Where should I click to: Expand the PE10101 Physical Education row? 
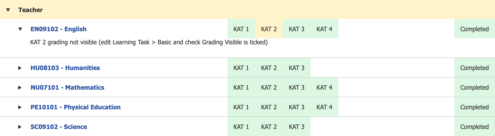[x=20, y=107]
